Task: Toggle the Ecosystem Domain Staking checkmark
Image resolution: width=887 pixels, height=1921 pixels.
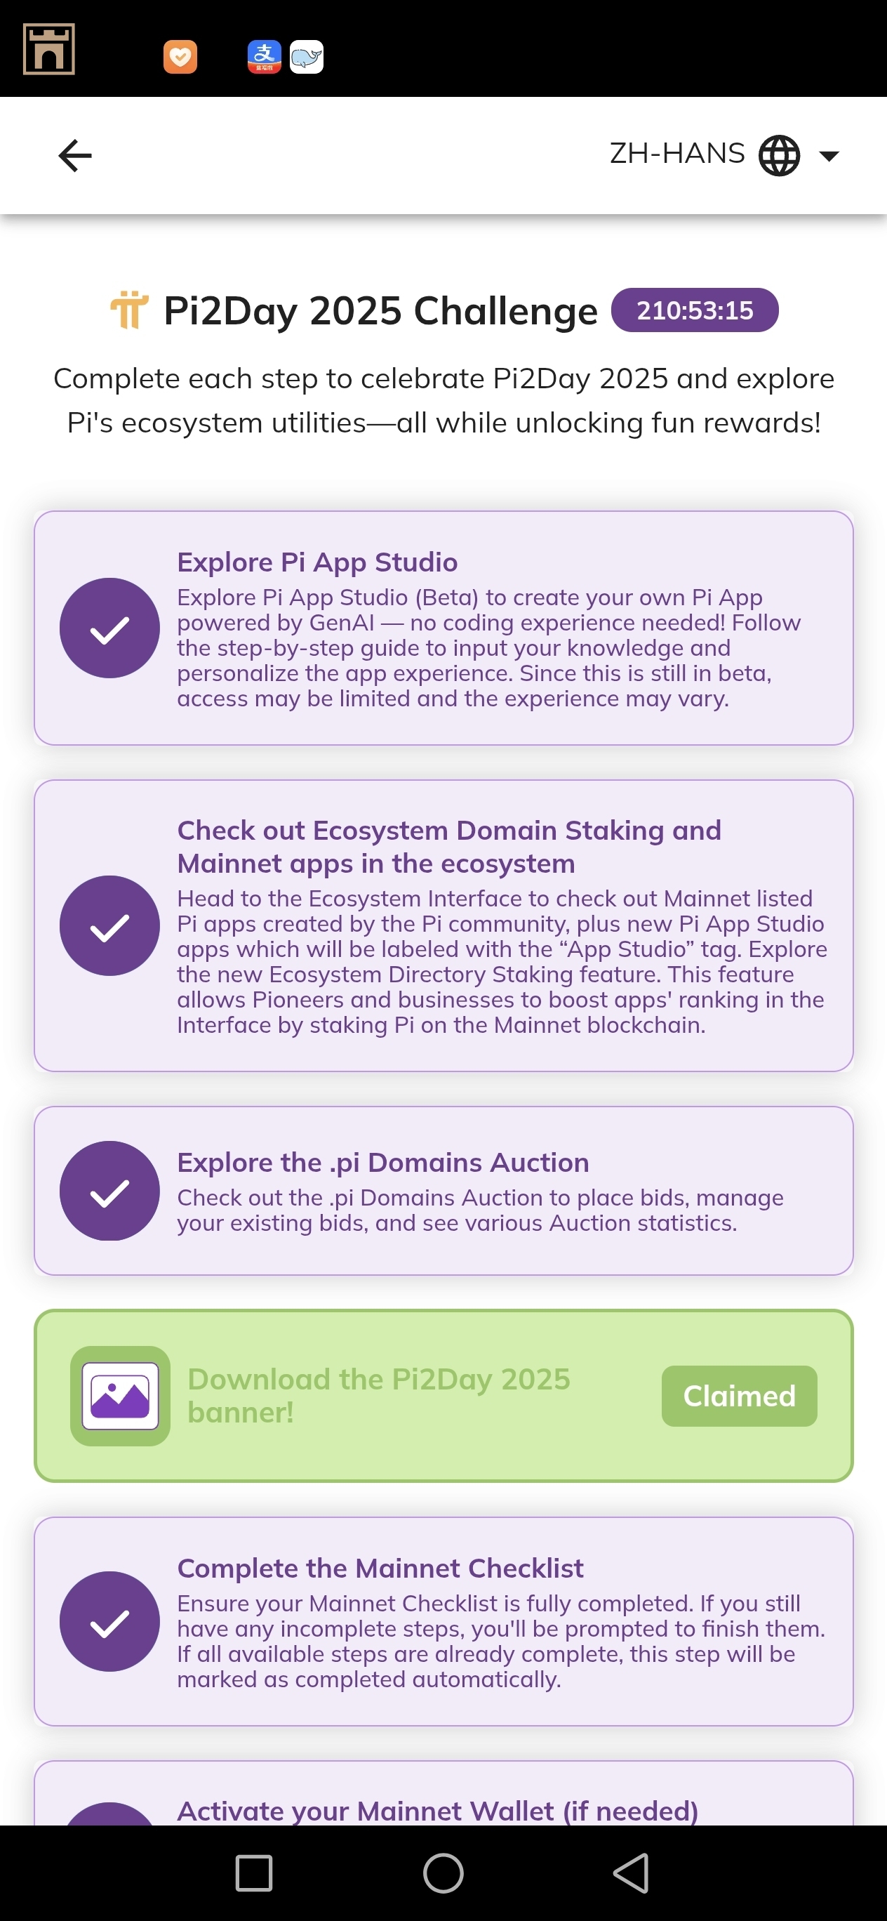Action: 109,925
